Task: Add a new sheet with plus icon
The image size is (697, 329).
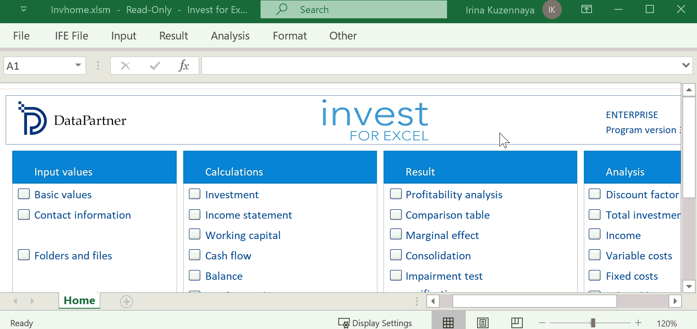Action: [127, 302]
